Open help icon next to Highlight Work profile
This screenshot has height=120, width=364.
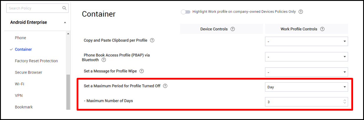pos(301,12)
